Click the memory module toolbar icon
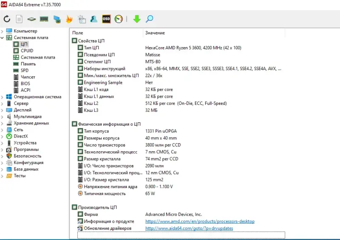This screenshot has height=240, width=340. pyautogui.click(x=44, y=19)
